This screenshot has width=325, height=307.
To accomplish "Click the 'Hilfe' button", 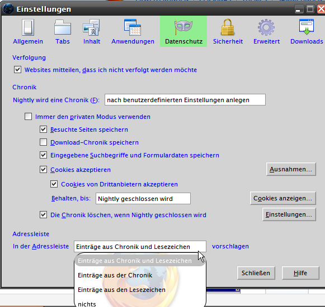I will pyautogui.click(x=300, y=273).
